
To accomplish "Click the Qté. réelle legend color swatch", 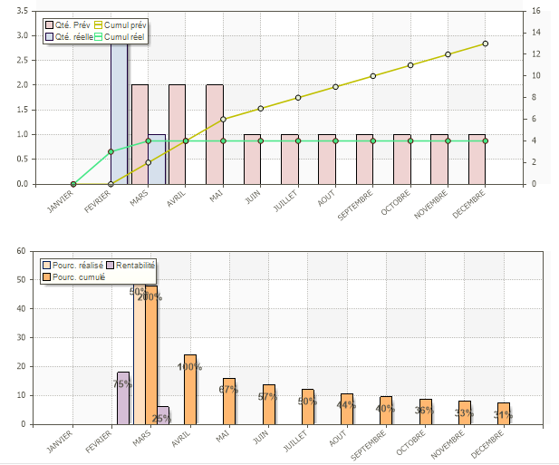I will [x=49, y=36].
